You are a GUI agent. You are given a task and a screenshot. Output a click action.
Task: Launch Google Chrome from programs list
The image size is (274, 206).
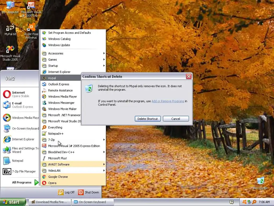point(73,177)
